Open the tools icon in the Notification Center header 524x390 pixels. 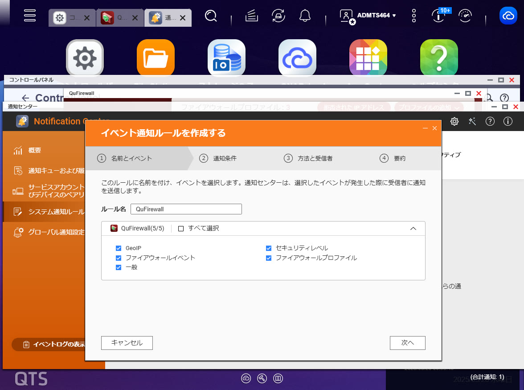coord(472,121)
